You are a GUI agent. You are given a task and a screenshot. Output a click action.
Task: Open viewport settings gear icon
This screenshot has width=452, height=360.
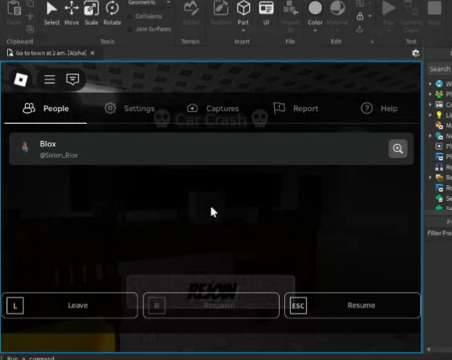click(x=415, y=53)
